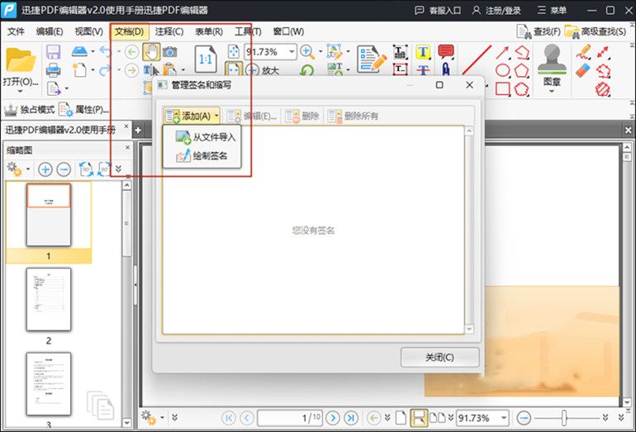Screen dimensions: 636x432
Task: Click 注册/登录 to sign in
Action: click(x=496, y=10)
